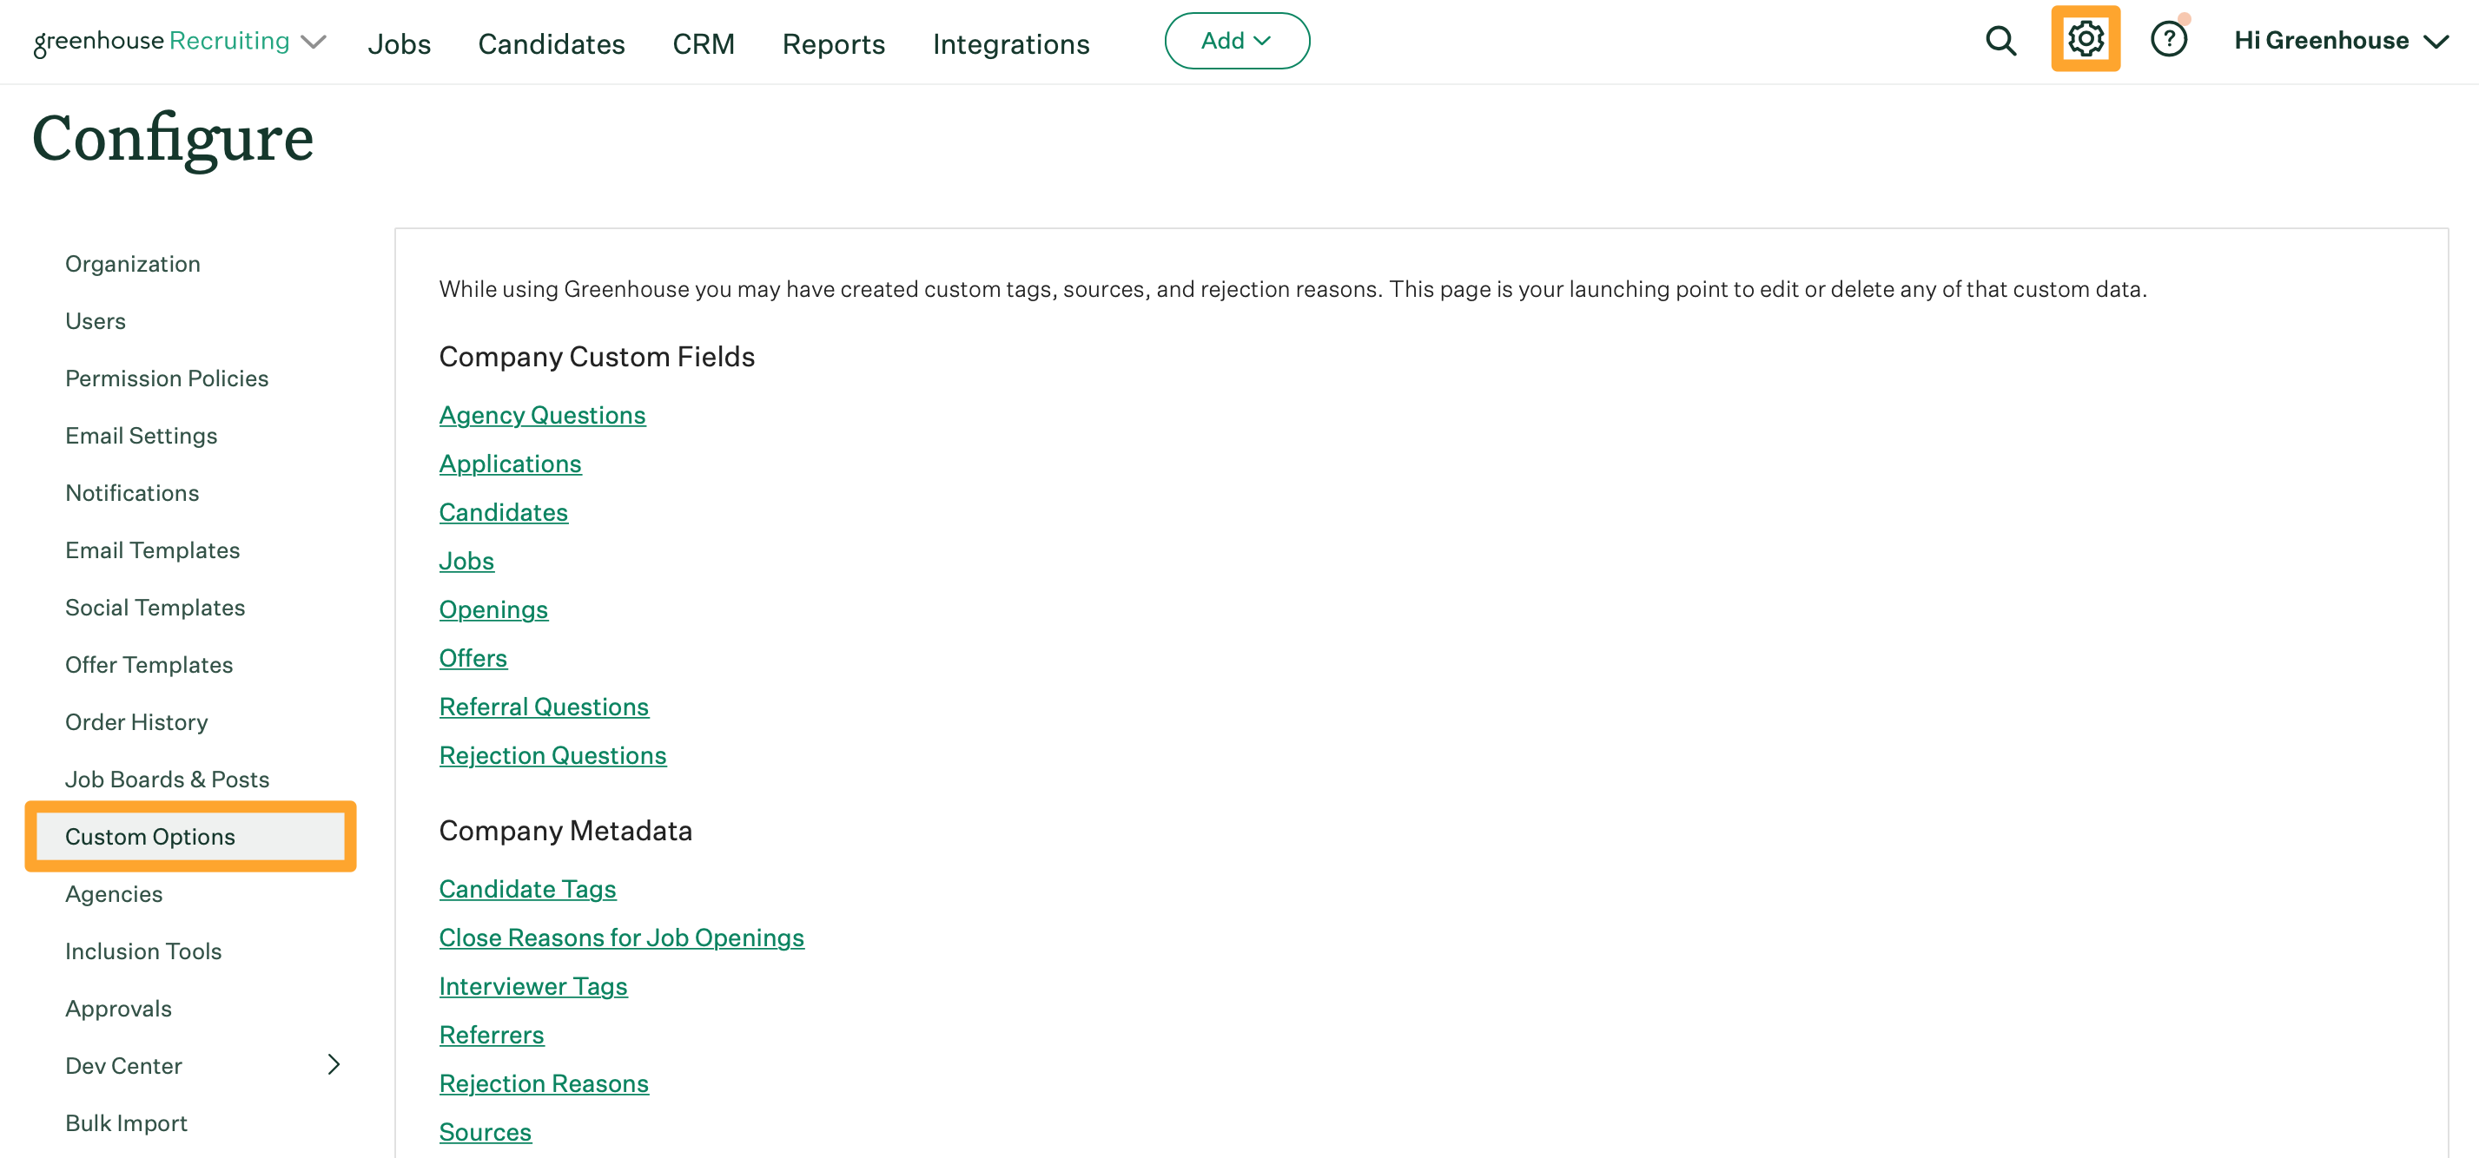The image size is (2479, 1158).
Task: View the Candidate Tags page
Action: [527, 889]
